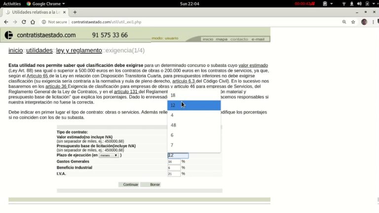This screenshot has height=213, width=379.
Task: Open the notification bell indicator
Action: point(352,3)
